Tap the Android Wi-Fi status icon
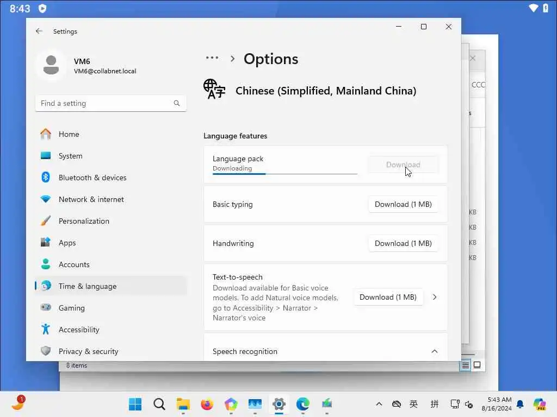 click(533, 8)
